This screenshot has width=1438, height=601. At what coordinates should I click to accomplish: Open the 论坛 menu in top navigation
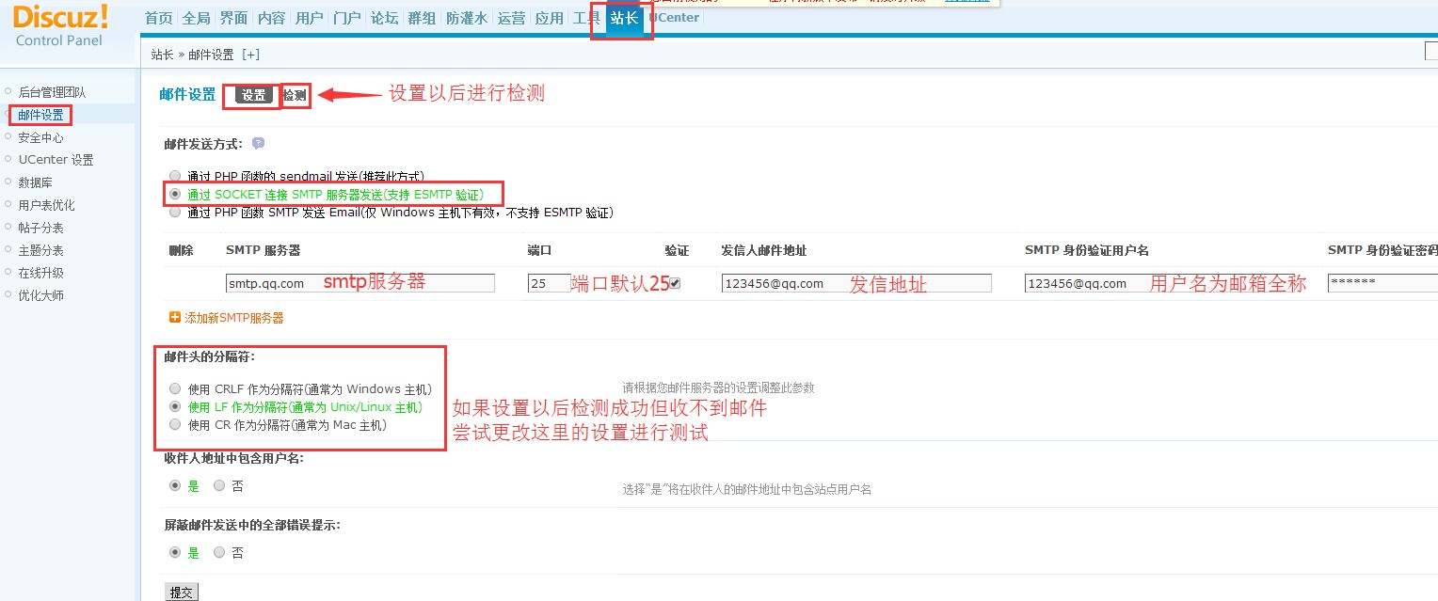click(384, 19)
